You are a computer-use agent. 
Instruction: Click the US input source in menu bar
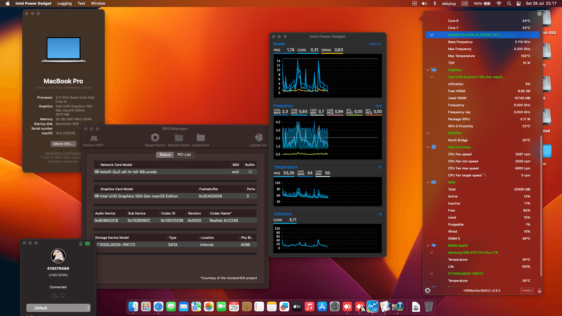pyautogui.click(x=465, y=4)
